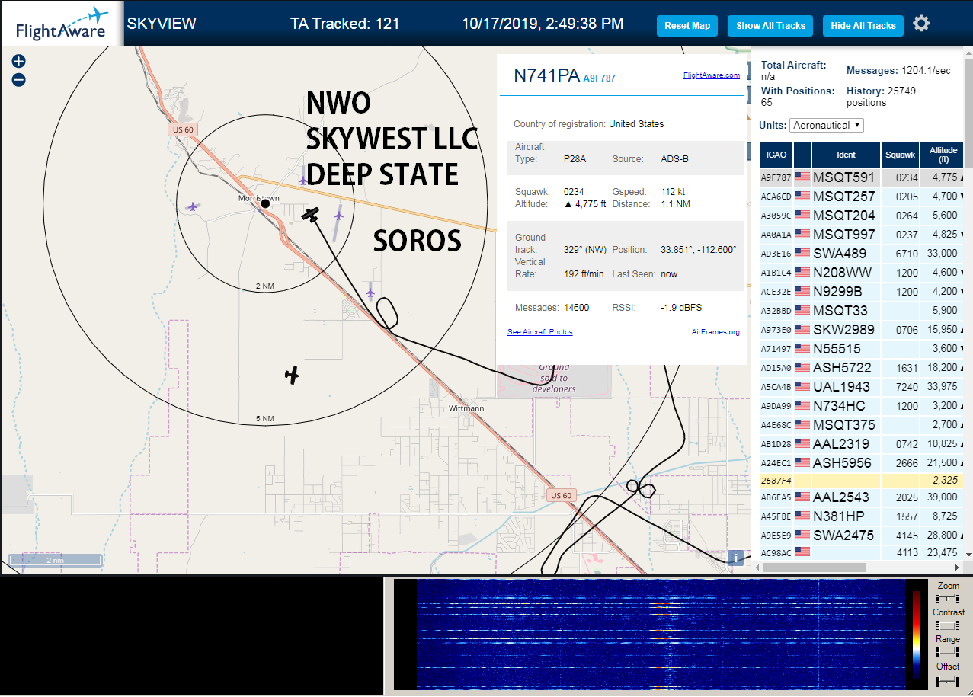The width and height of the screenshot is (973, 697).
Task: Click the US flag icon in MSQT591 row
Action: [802, 177]
